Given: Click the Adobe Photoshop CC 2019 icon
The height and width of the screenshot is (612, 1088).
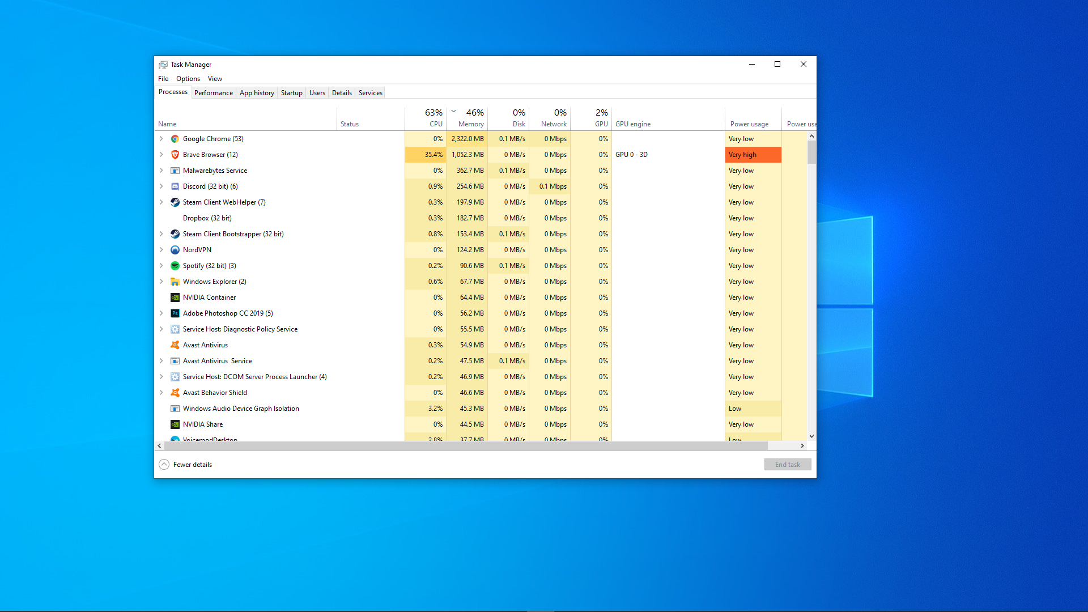Looking at the screenshot, I should tap(175, 313).
